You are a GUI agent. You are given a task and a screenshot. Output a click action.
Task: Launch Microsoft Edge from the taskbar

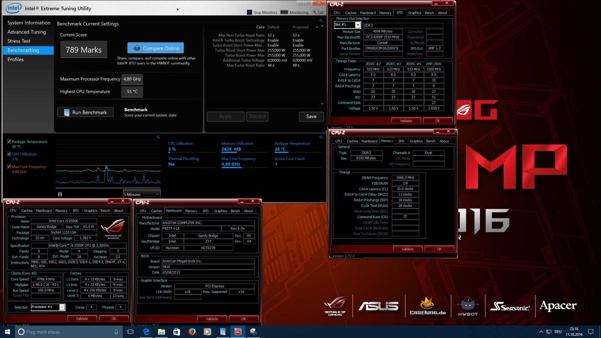tap(146, 332)
